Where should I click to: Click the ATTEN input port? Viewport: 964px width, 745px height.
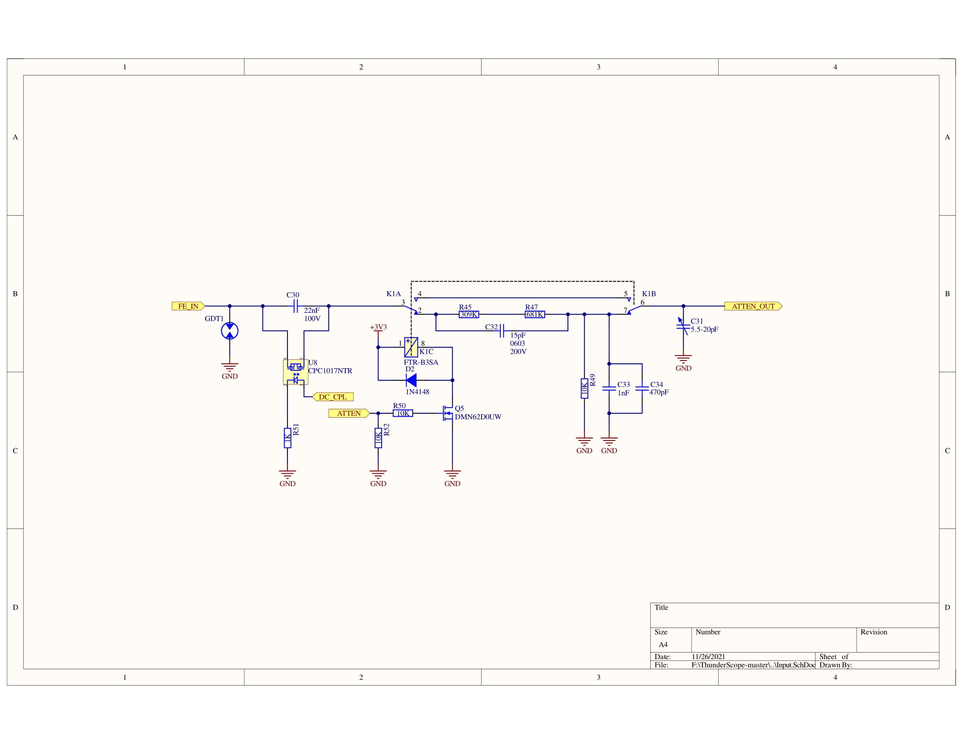(349, 413)
